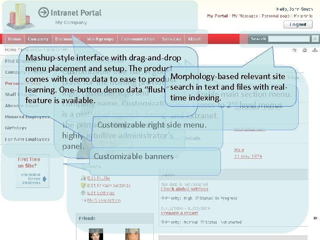Click the Male gender link
The image size is (320, 240).
coord(239,150)
